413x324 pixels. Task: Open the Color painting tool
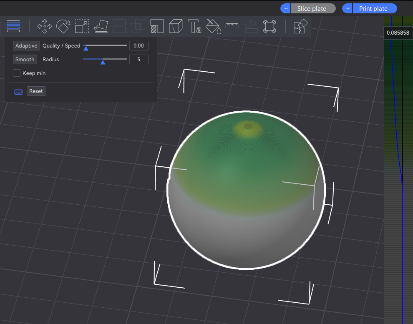pyautogui.click(x=213, y=26)
